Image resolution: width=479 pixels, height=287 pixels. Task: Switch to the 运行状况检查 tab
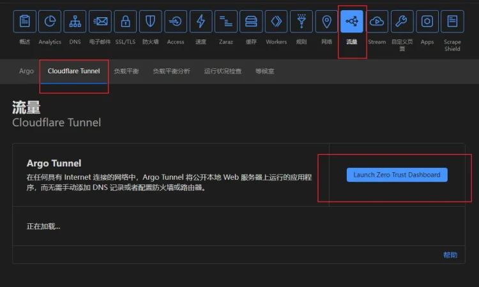click(223, 71)
